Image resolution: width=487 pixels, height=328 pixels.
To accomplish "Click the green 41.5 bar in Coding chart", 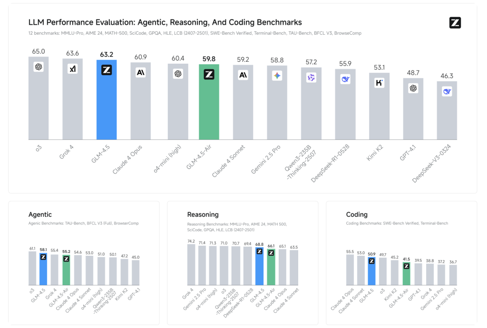I will point(406,274).
